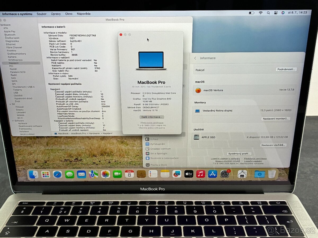Open System Settings icon with badge
This screenshot has width=318, height=238.
(225, 174)
